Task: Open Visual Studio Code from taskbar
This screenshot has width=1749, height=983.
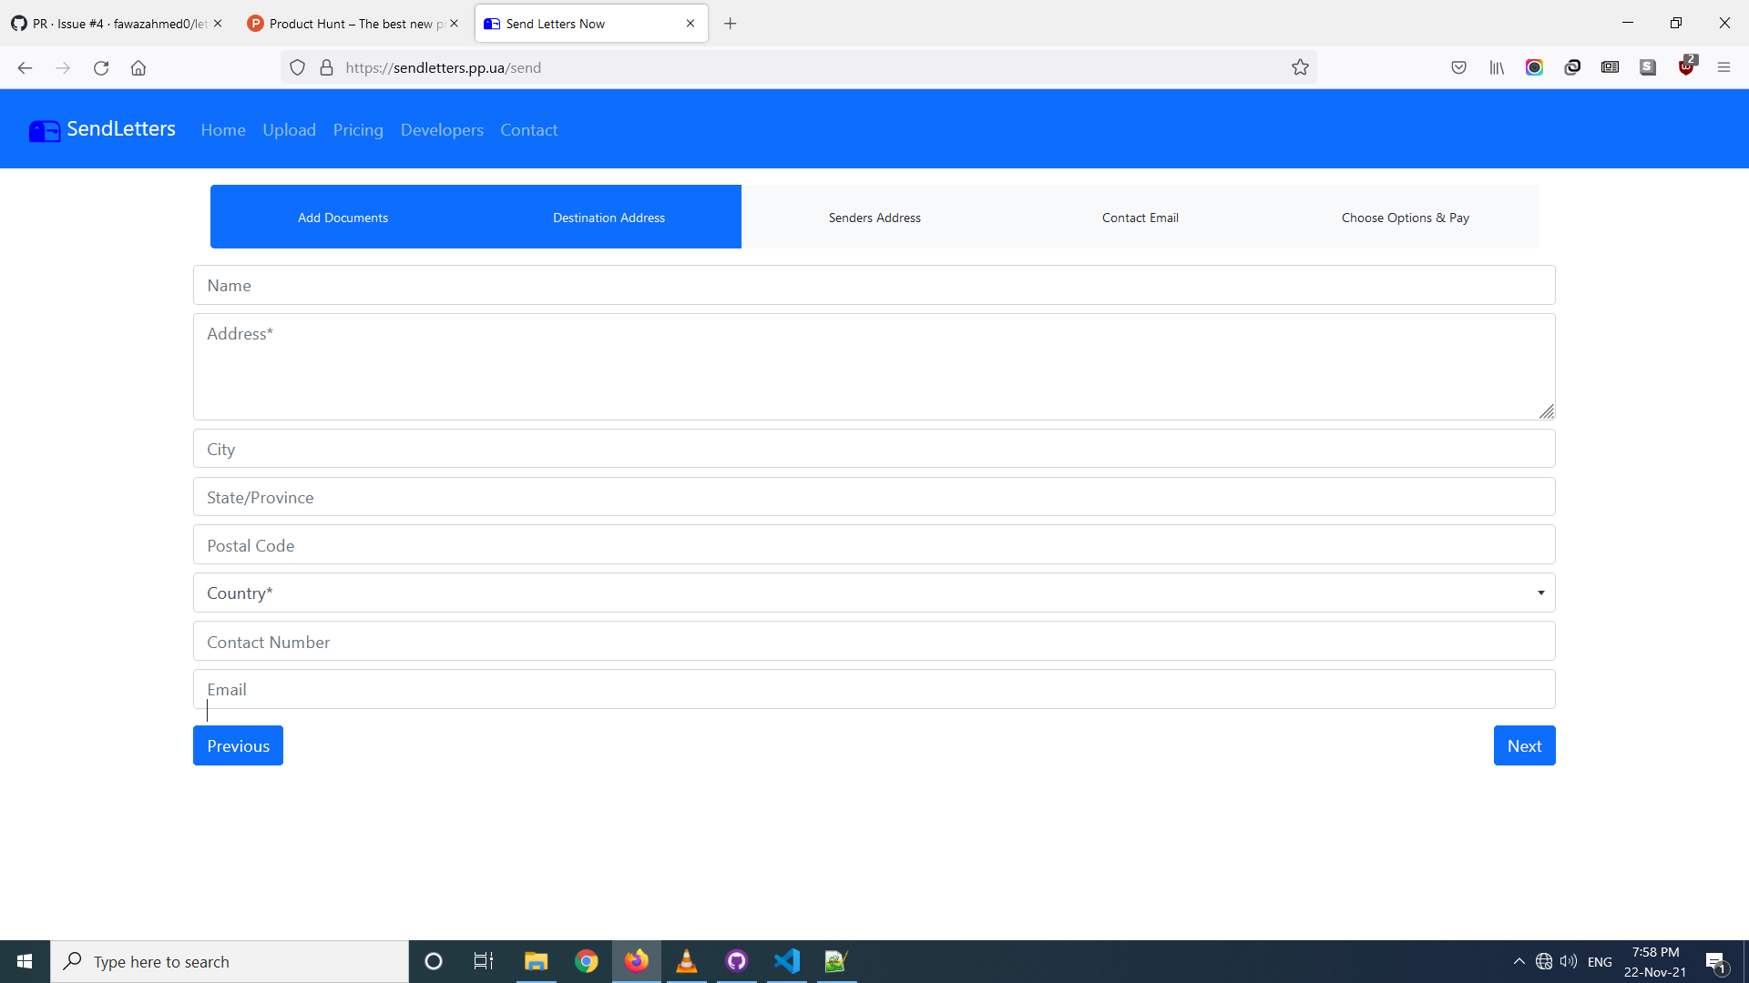Action: [x=786, y=961]
